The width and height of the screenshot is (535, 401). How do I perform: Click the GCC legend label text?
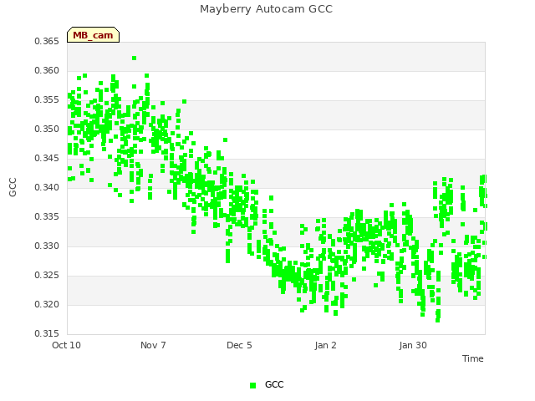274,384
